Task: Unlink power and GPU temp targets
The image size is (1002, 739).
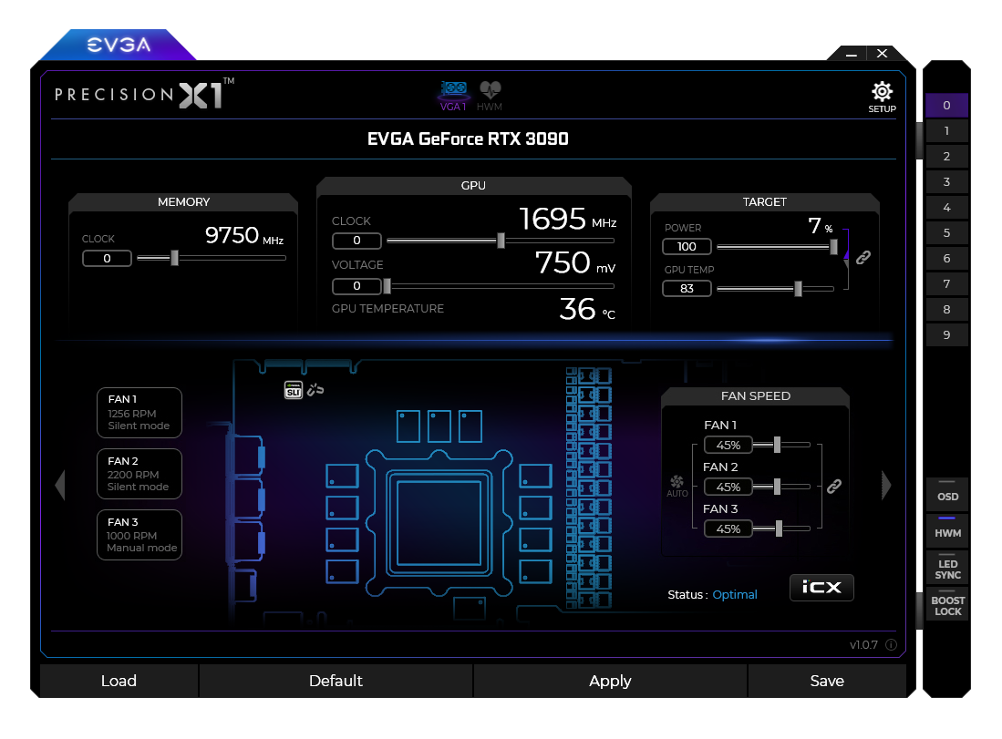Action: tap(863, 258)
